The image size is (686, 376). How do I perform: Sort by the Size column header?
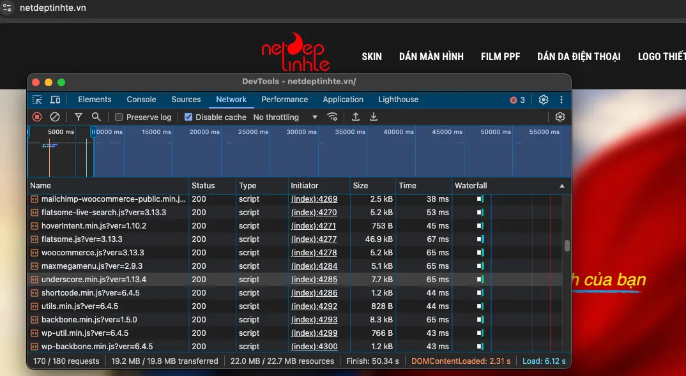[x=373, y=186]
